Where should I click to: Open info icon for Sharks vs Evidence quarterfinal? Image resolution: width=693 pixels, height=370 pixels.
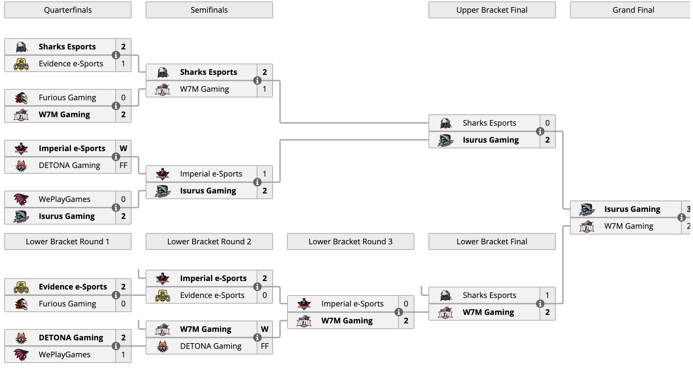click(116, 55)
